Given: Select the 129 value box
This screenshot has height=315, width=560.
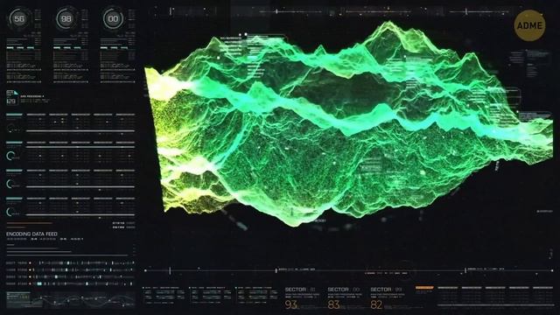Looking at the screenshot, I should click(11, 101).
